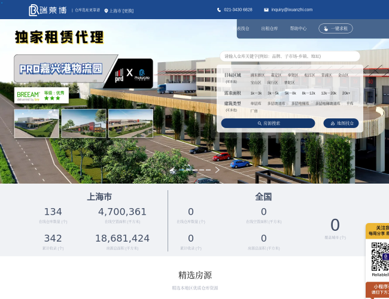Click the phone icon next to 021-3430 6828

pyautogui.click(x=219, y=10)
